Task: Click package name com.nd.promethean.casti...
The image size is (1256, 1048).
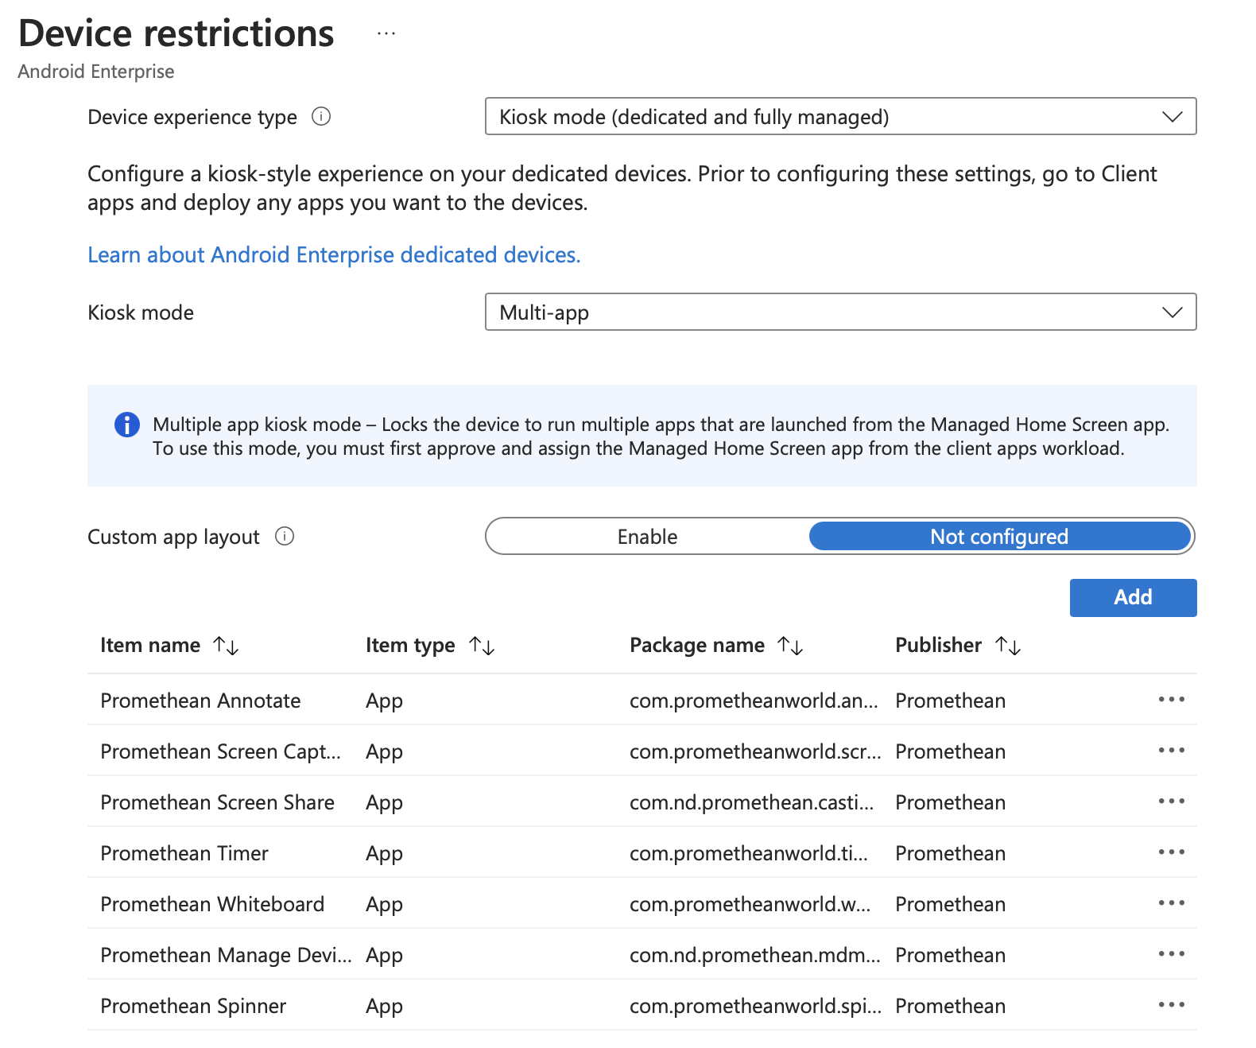Action: click(752, 802)
